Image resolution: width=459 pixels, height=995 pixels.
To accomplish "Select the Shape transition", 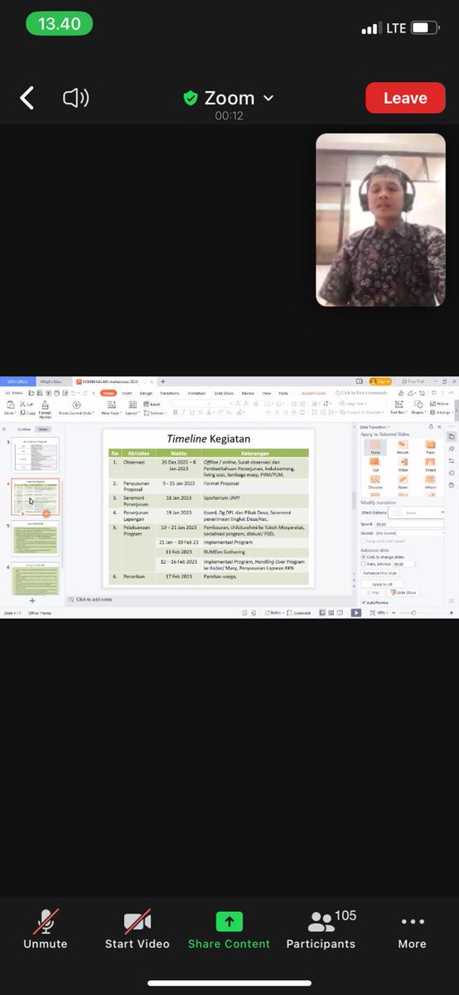I will point(430,465).
